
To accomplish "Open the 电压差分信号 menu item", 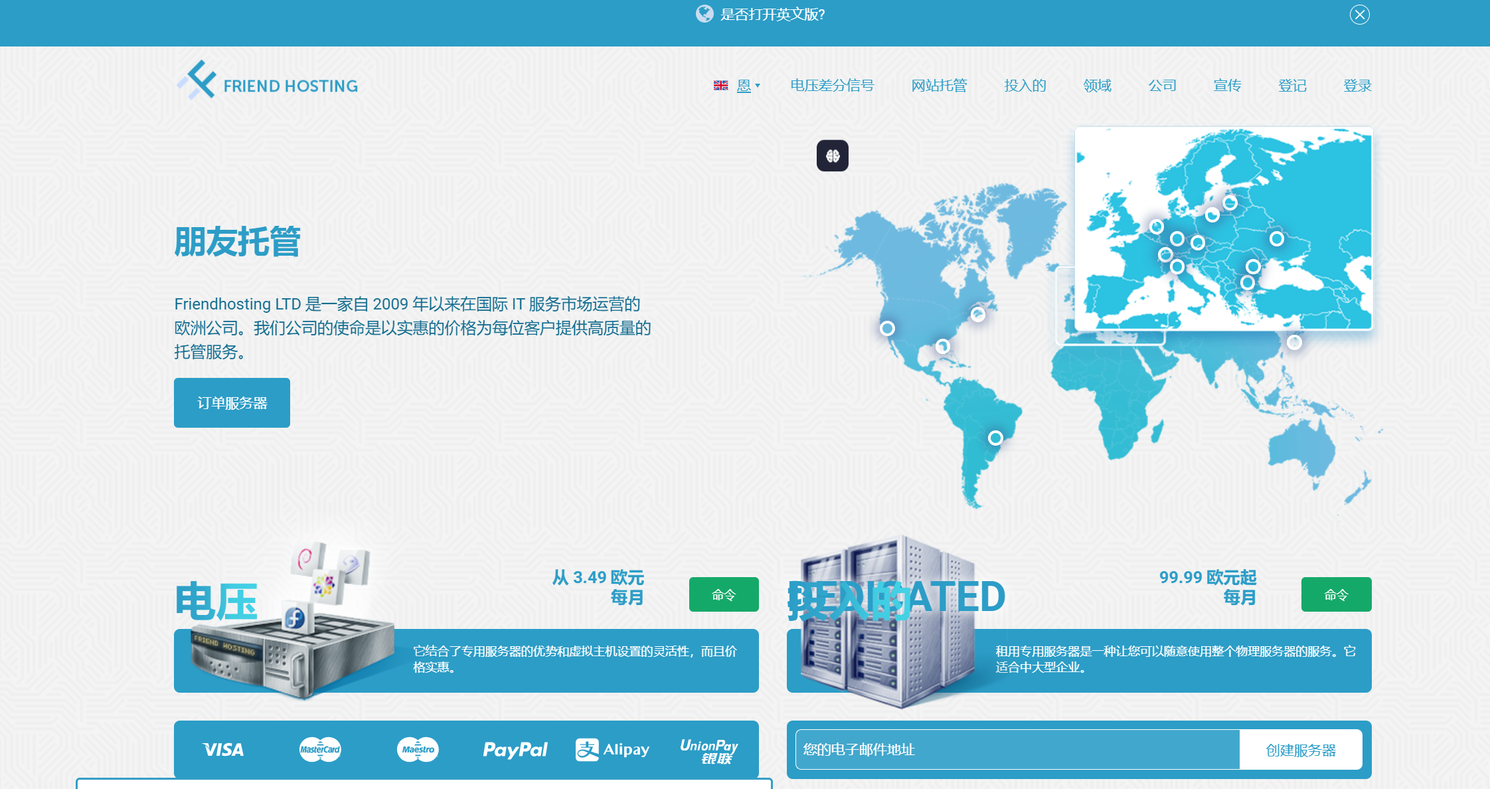I will 831,86.
